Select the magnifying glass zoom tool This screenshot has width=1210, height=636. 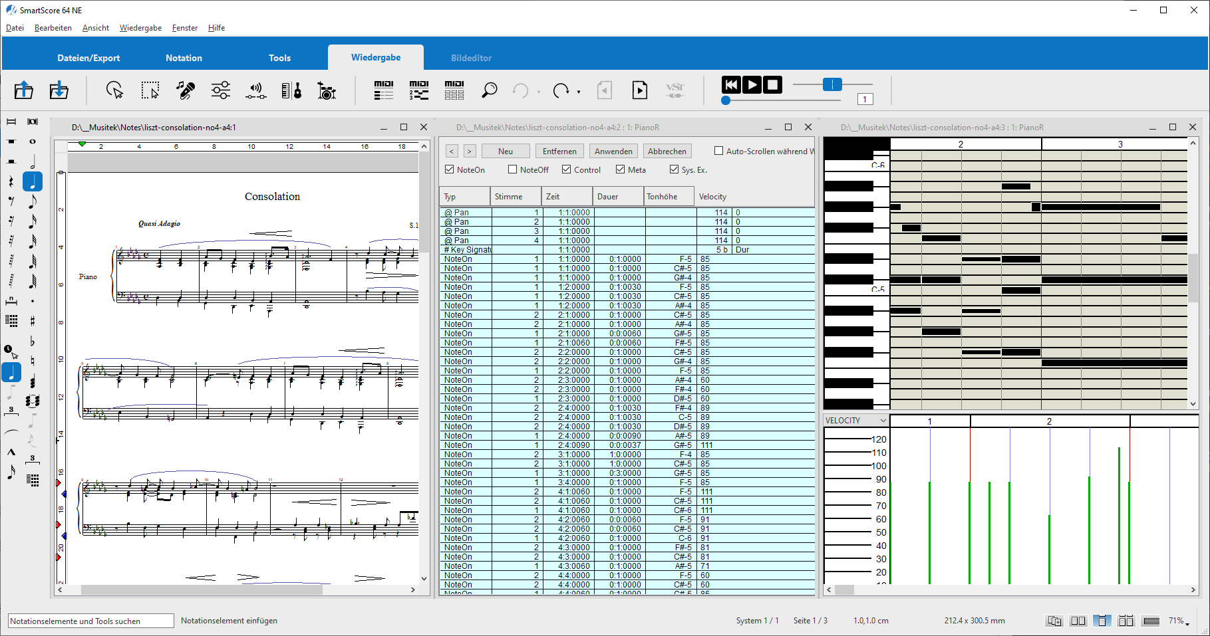[x=490, y=90]
